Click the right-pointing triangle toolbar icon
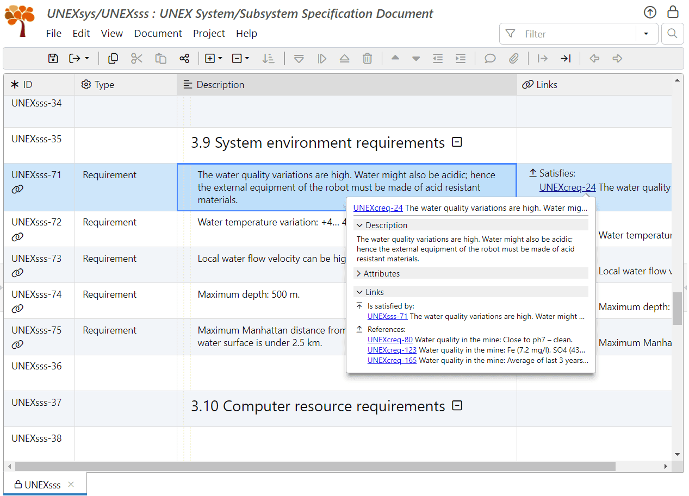689x496 pixels. click(322, 59)
